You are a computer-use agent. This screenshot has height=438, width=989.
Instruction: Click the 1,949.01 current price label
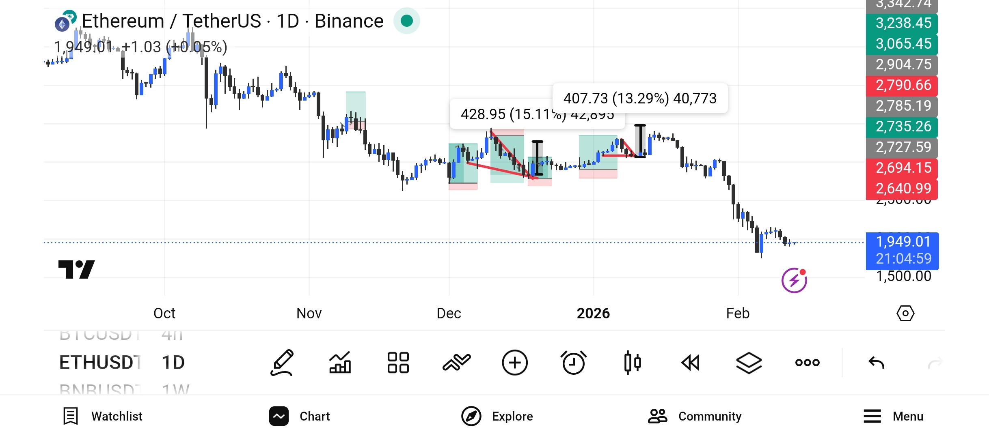902,242
